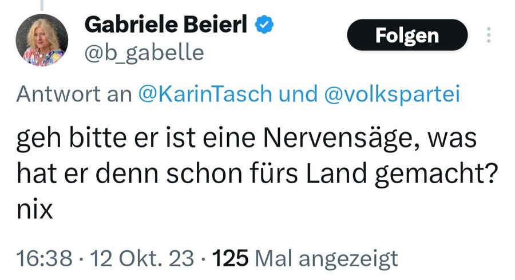Click the 16:38 timestamp
Image resolution: width=515 pixels, height=280 pixels.
pos(44,258)
